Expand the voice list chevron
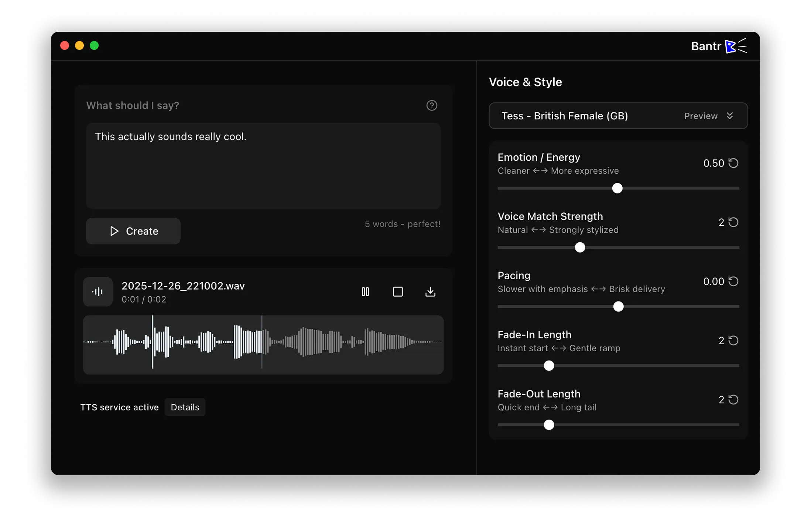The width and height of the screenshot is (811, 512). point(730,116)
